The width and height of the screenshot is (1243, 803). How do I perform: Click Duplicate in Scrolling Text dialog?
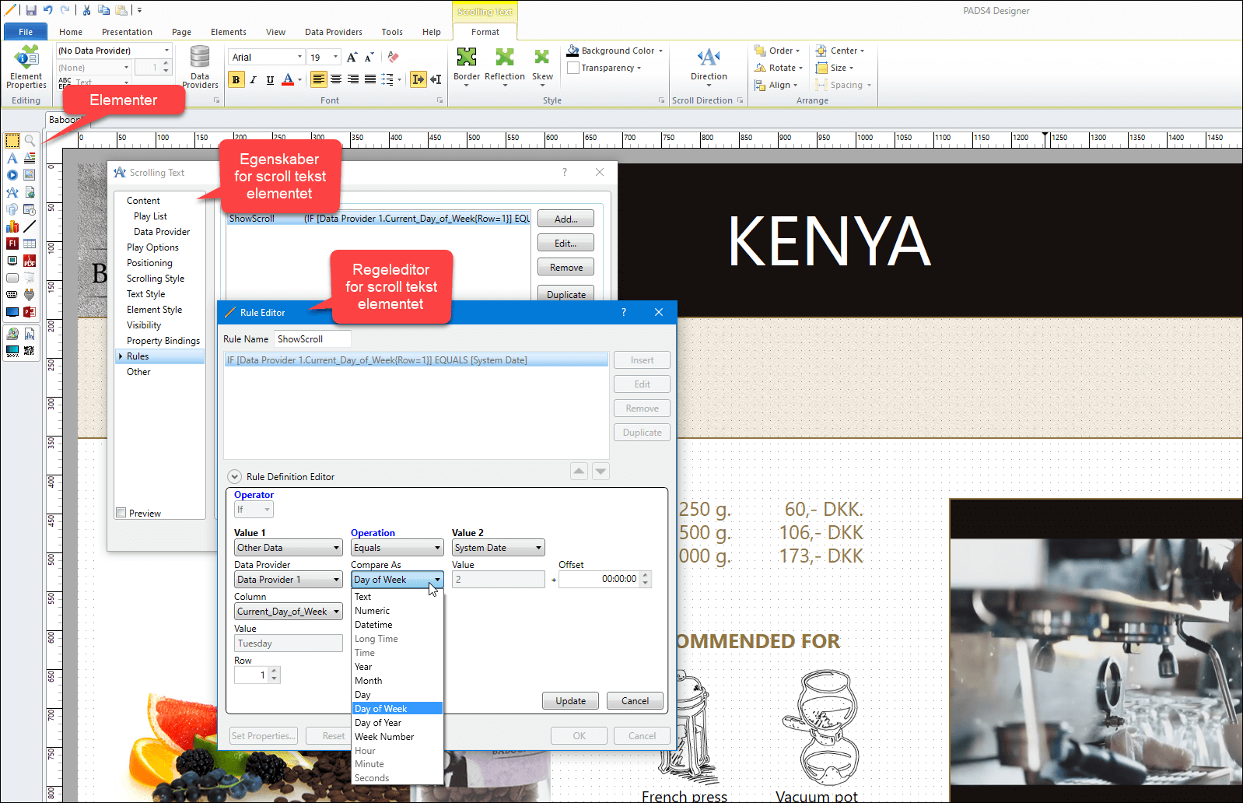(565, 294)
